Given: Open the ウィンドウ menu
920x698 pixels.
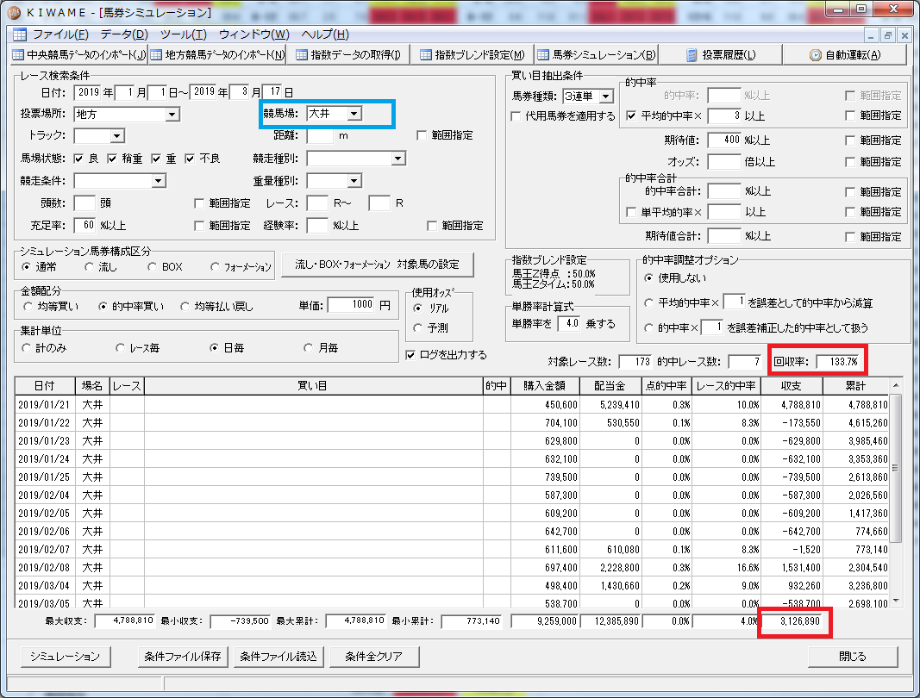Looking at the screenshot, I should [254, 34].
